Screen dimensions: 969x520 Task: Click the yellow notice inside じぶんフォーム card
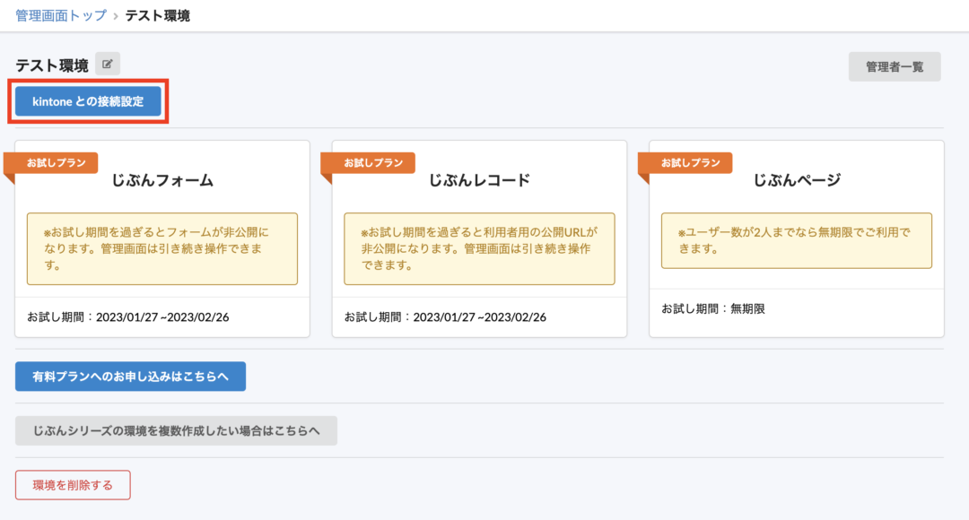pyautogui.click(x=161, y=248)
